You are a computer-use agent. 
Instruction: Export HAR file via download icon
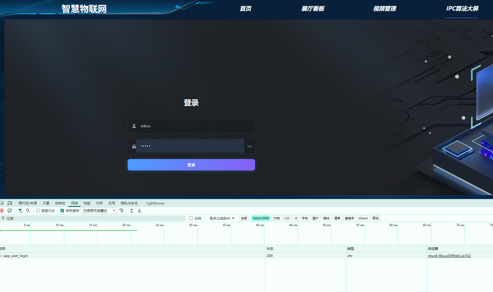(139, 211)
